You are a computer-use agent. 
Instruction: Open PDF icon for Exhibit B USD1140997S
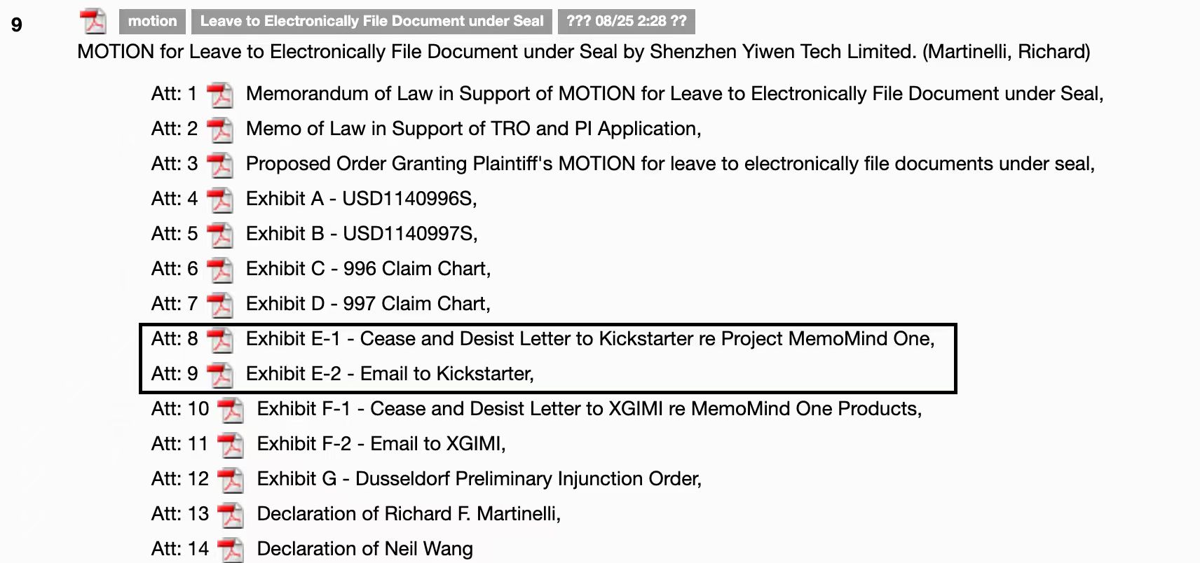pyautogui.click(x=220, y=235)
